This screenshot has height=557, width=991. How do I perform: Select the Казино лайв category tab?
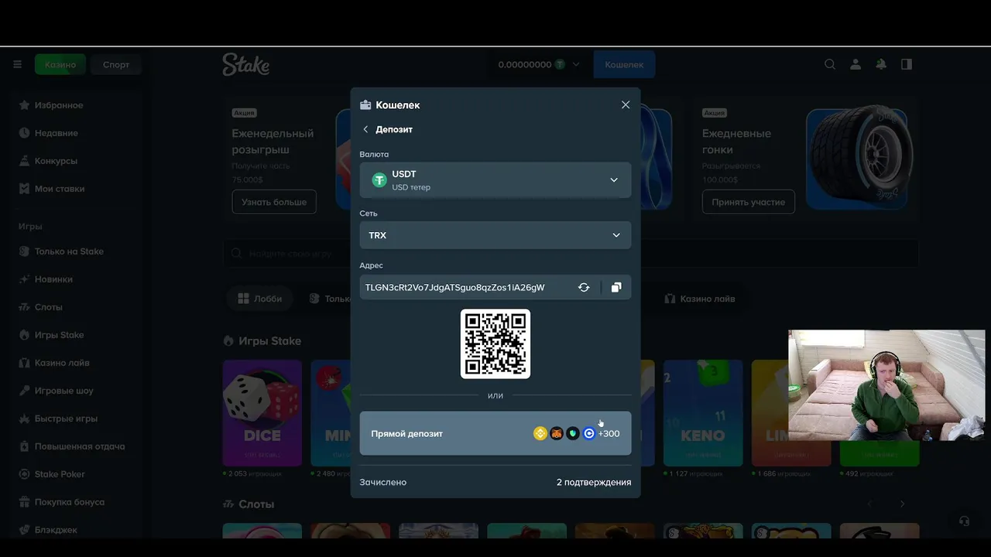[699, 299]
